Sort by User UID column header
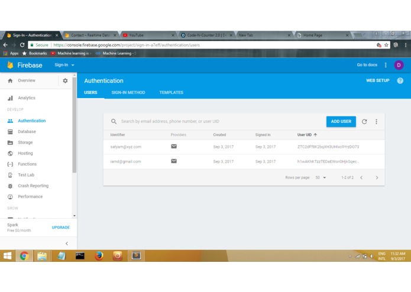The image size is (411, 292). coord(307,135)
